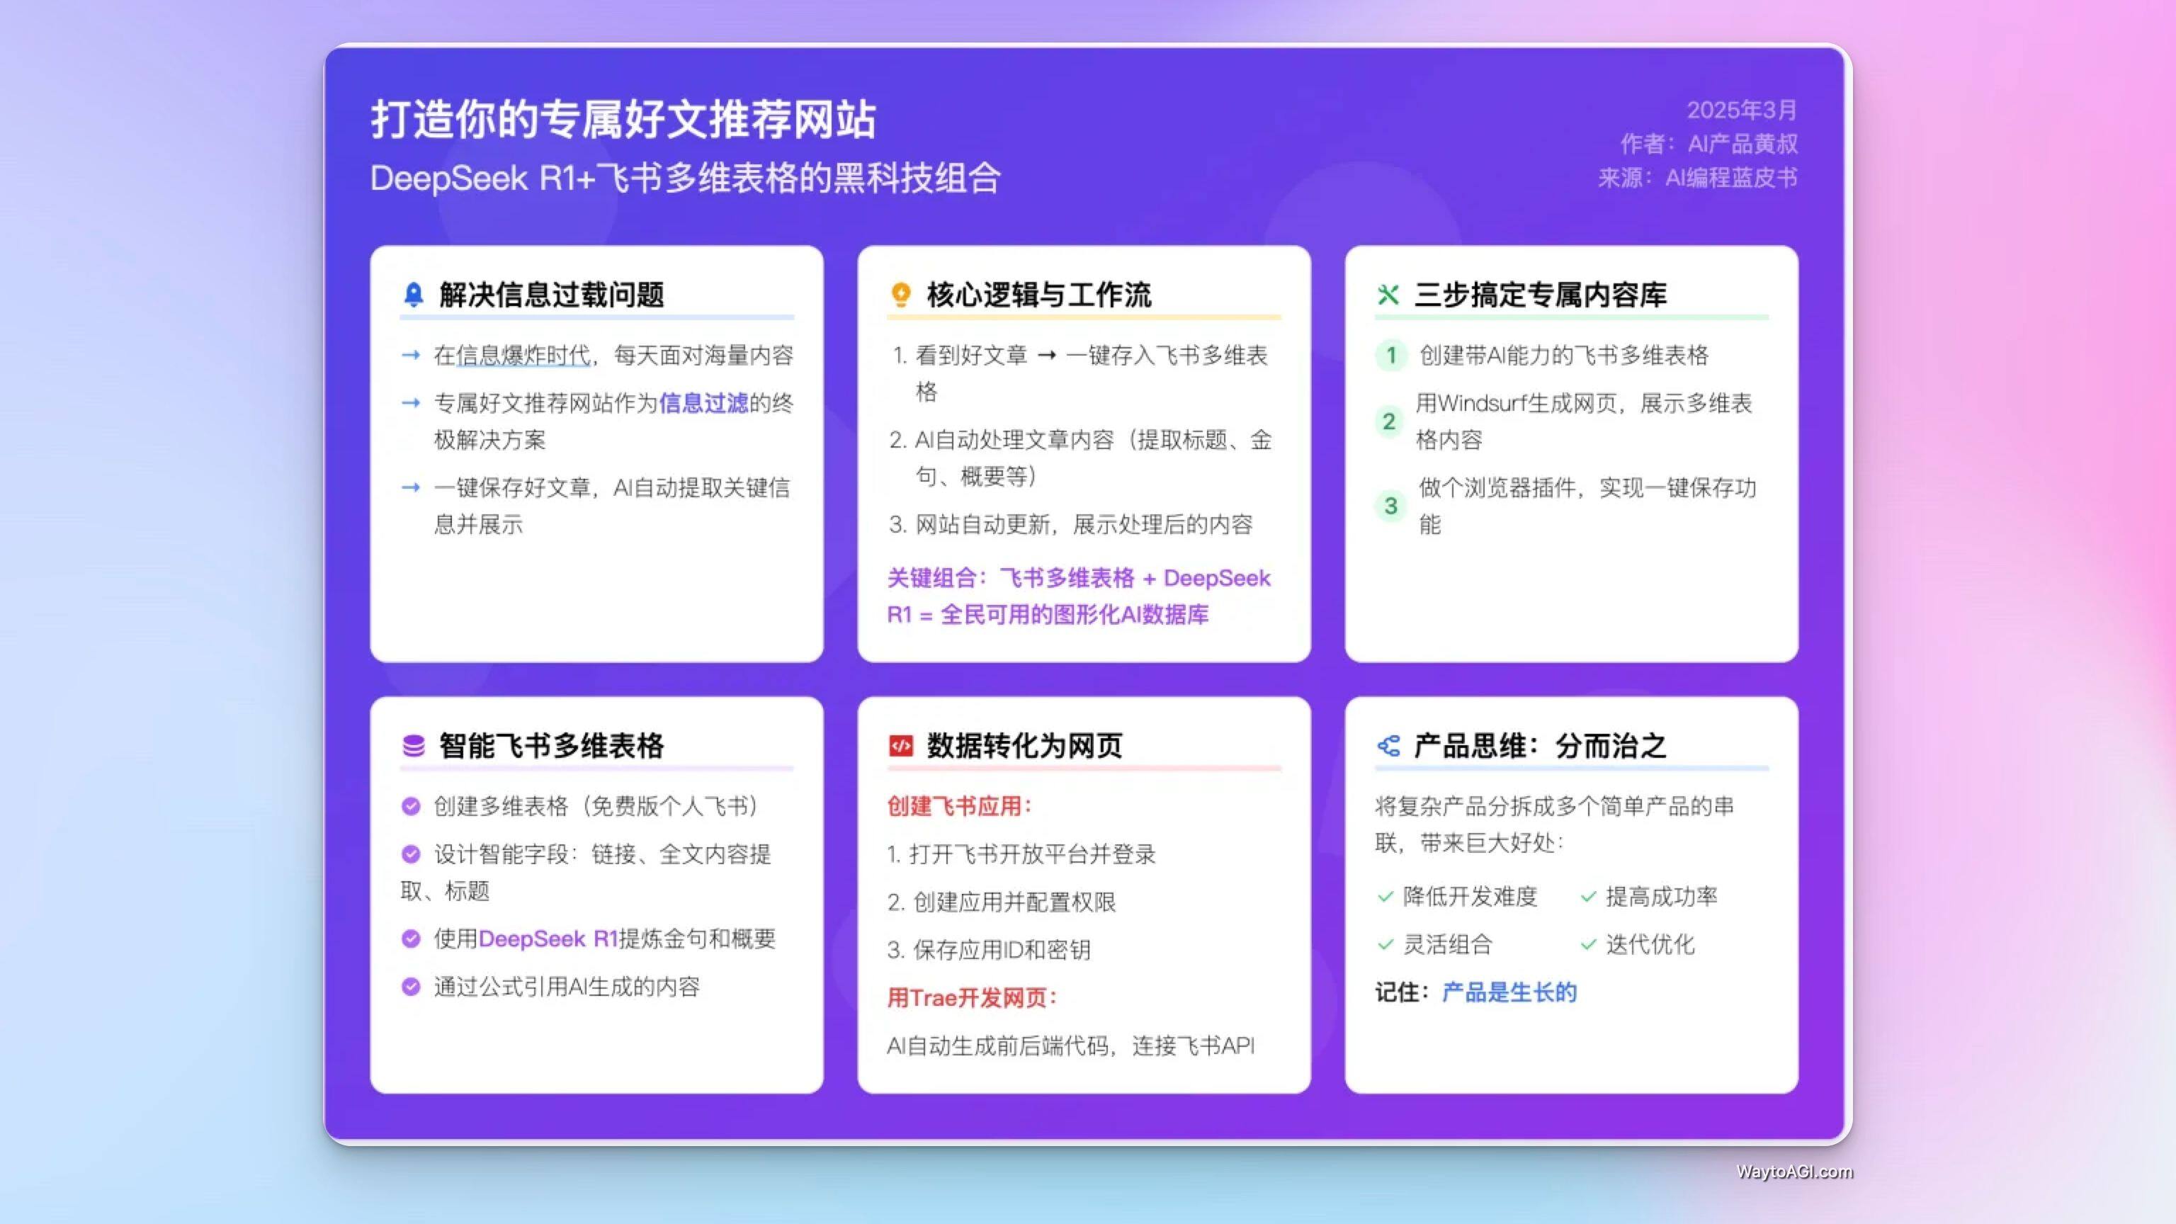The image size is (2176, 1224).
Task: Click the source line 来源：AI编程蓝皮书
Action: click(1698, 177)
